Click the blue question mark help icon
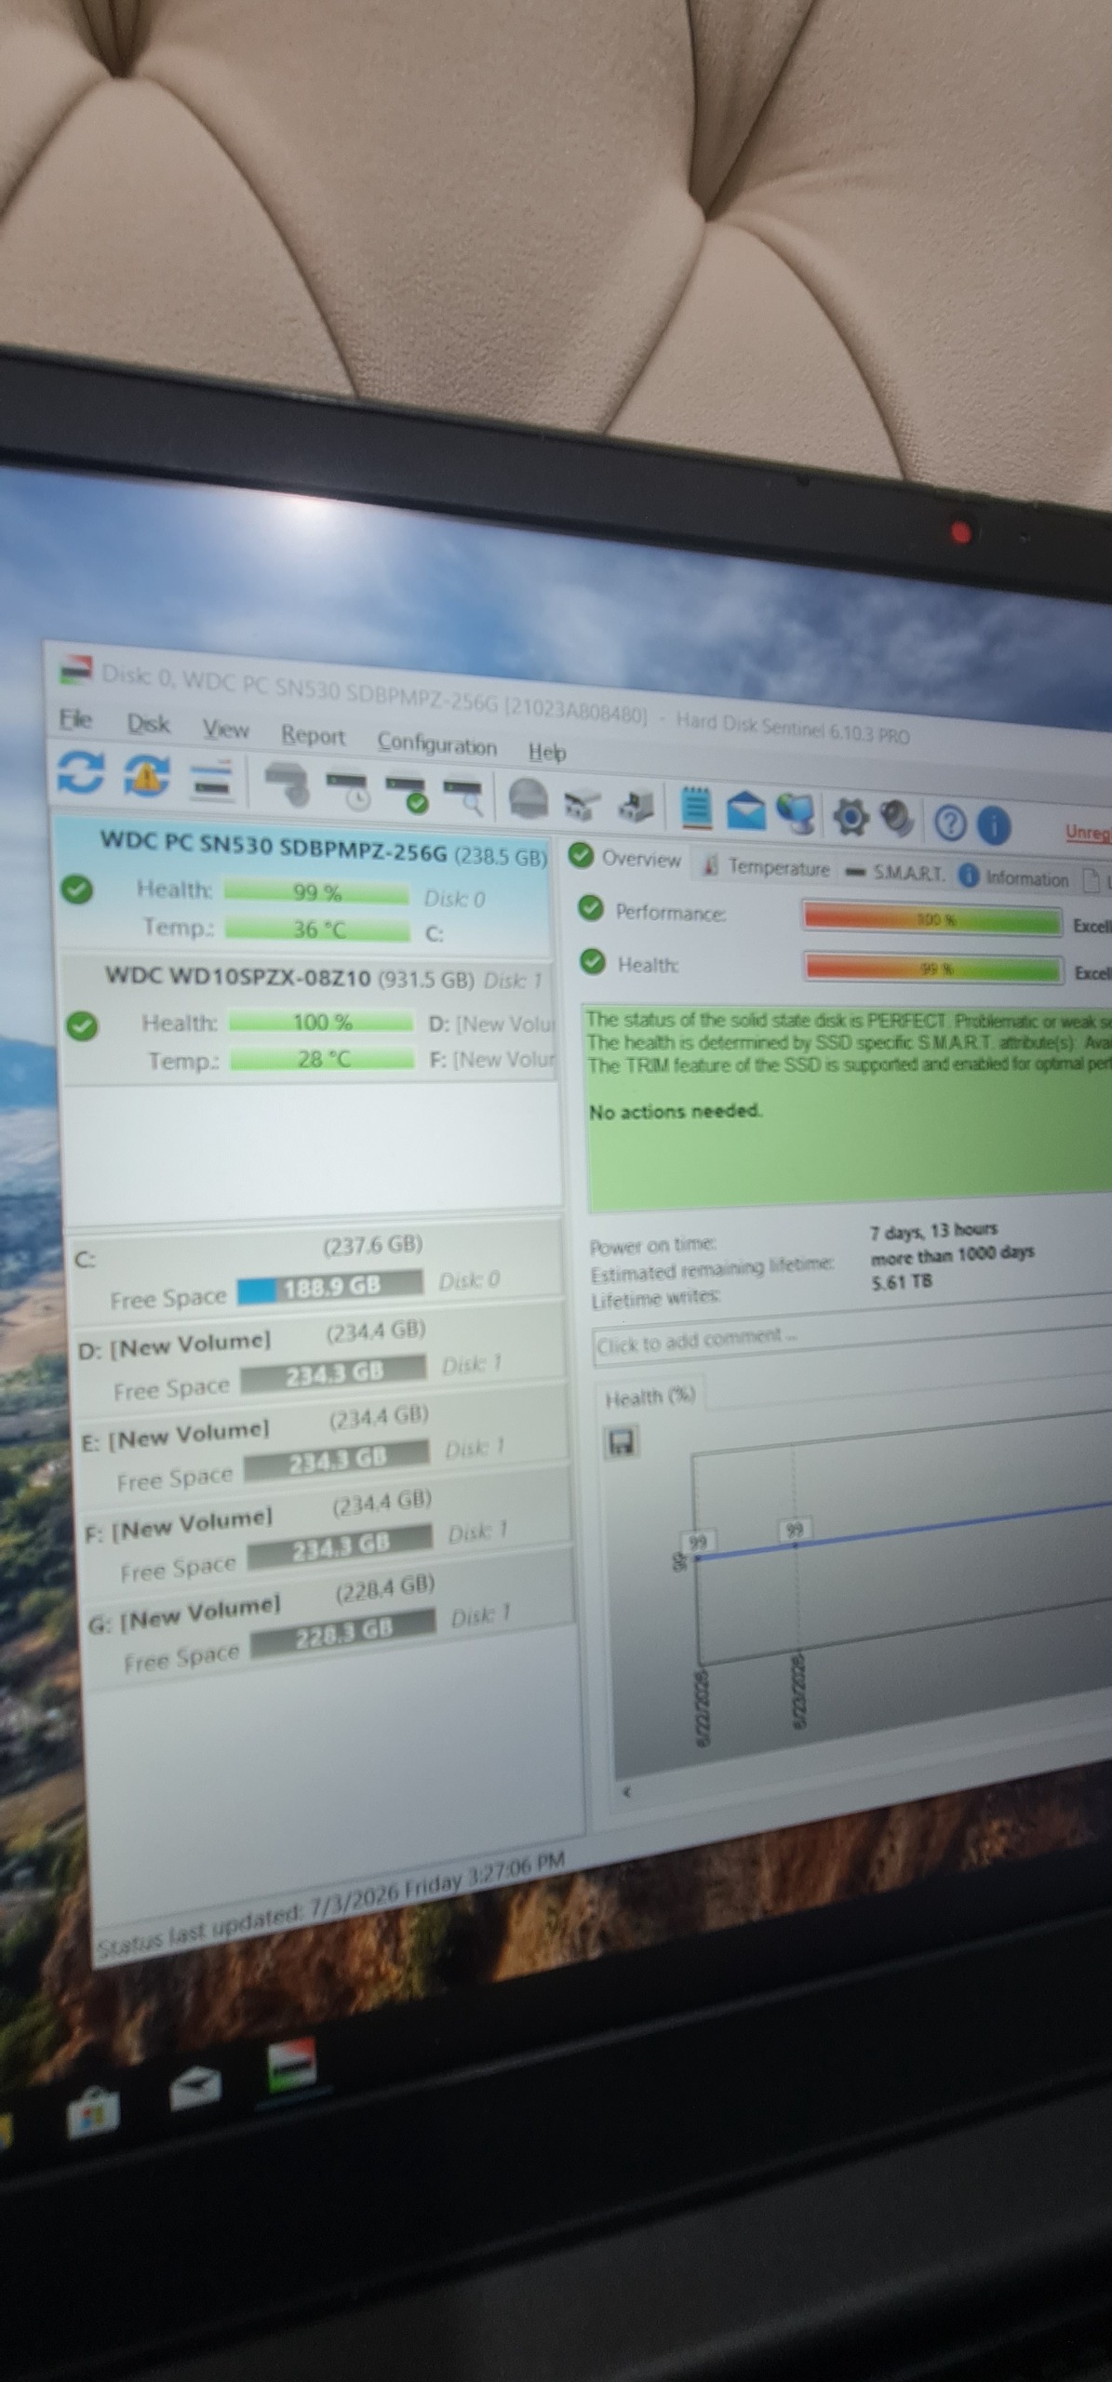The width and height of the screenshot is (1112, 2382). [949, 823]
